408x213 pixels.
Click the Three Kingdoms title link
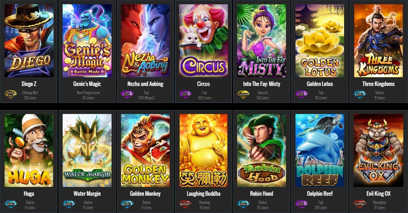click(378, 84)
